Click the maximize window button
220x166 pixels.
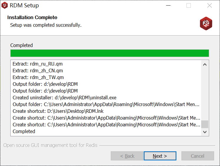[189, 5]
